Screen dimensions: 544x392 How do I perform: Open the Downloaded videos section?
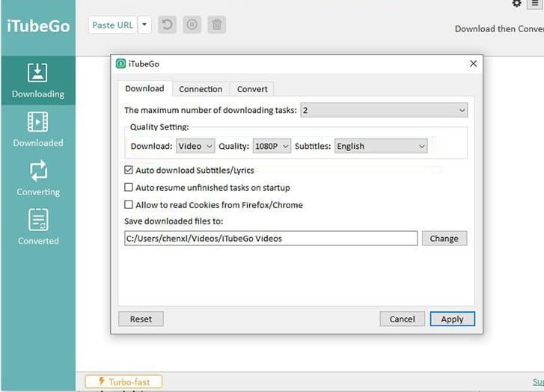pyautogui.click(x=38, y=129)
